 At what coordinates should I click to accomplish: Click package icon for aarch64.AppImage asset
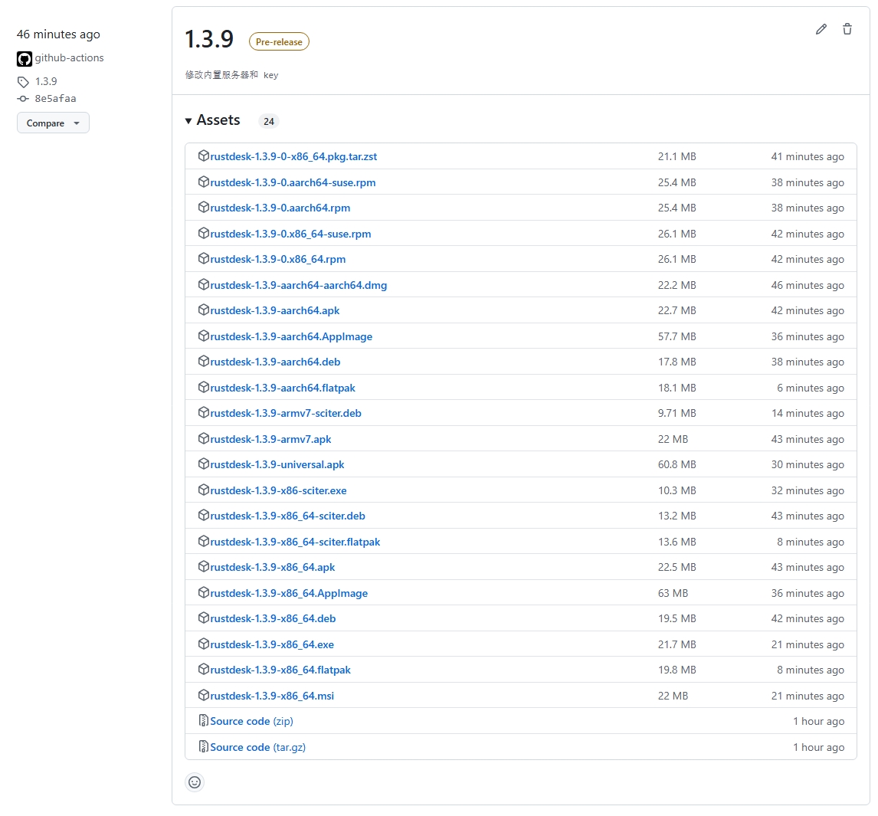[204, 336]
